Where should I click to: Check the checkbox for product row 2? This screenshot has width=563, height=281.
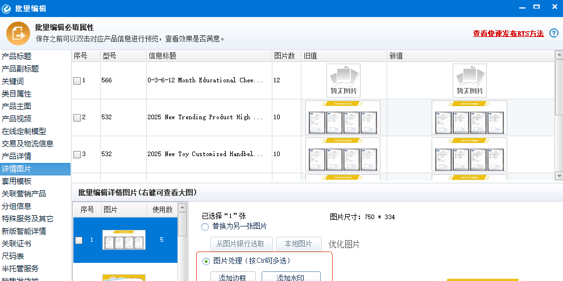pyautogui.click(x=77, y=118)
